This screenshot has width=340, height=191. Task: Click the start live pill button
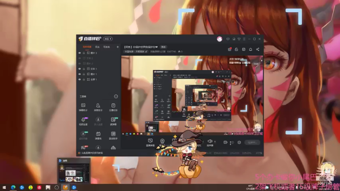coord(252,143)
